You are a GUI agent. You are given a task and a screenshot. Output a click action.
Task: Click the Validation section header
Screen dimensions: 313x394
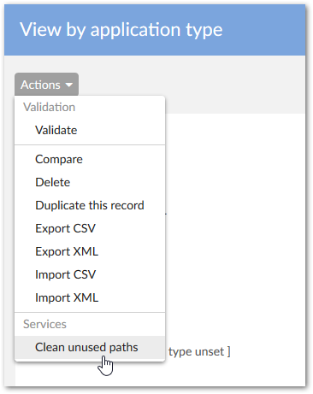(x=50, y=107)
